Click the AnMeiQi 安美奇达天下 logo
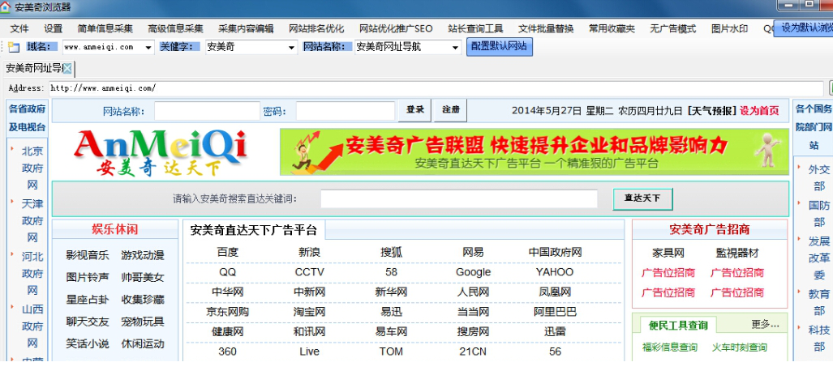Screen dimensions: 833x375 coord(161,152)
